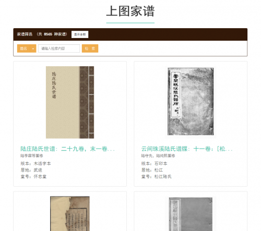The height and width of the screenshot is (231, 261).
Task: Click the 家谱筛选 filter header label
Action: tap(25, 34)
